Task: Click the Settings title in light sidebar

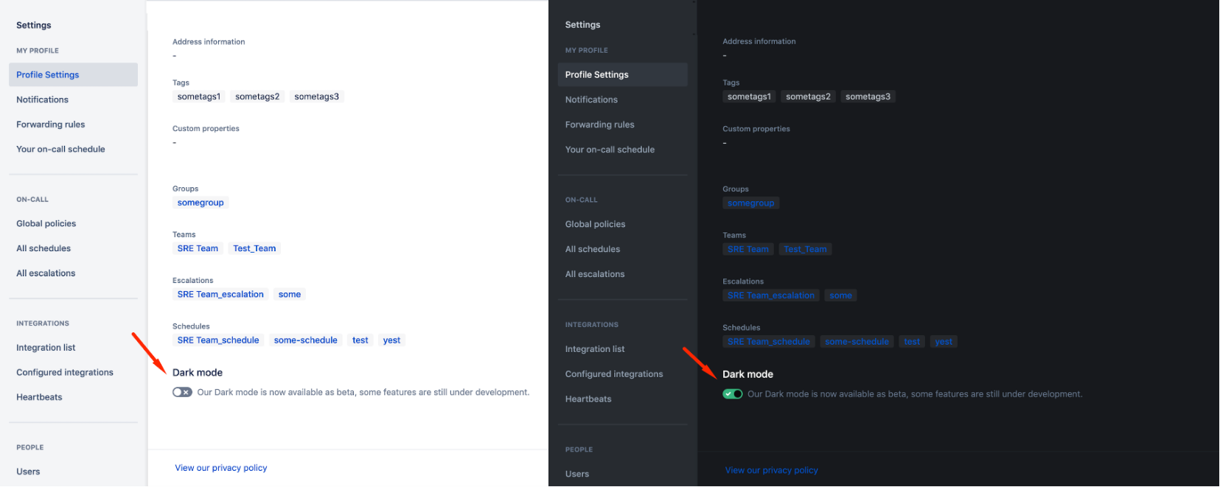Action: [x=34, y=25]
